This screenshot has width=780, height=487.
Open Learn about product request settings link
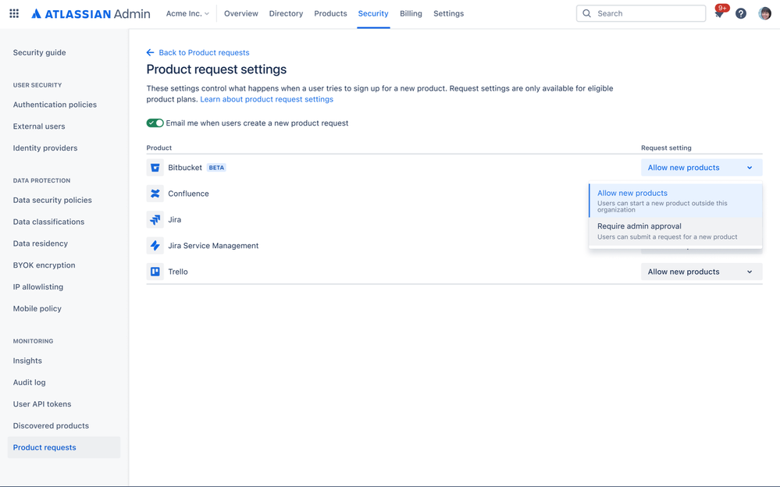[266, 99]
